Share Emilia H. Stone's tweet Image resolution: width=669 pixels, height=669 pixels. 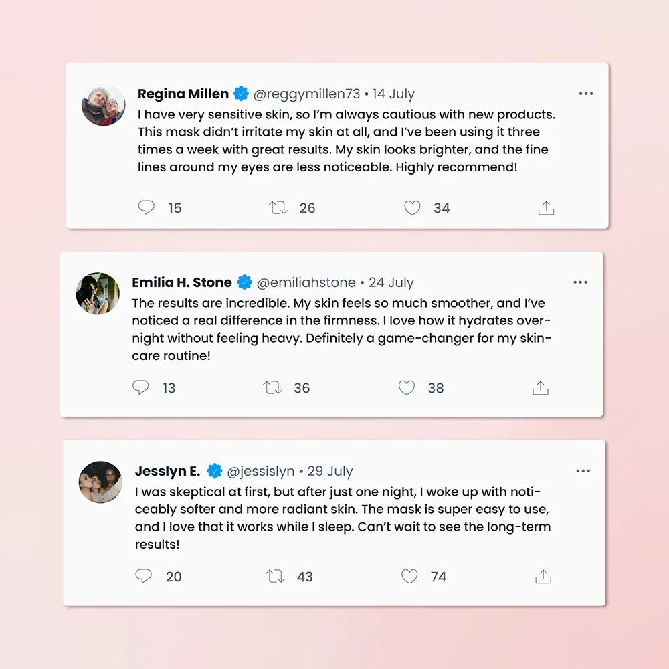[x=541, y=387]
